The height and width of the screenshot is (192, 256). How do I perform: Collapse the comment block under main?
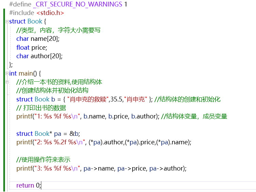(7, 82)
